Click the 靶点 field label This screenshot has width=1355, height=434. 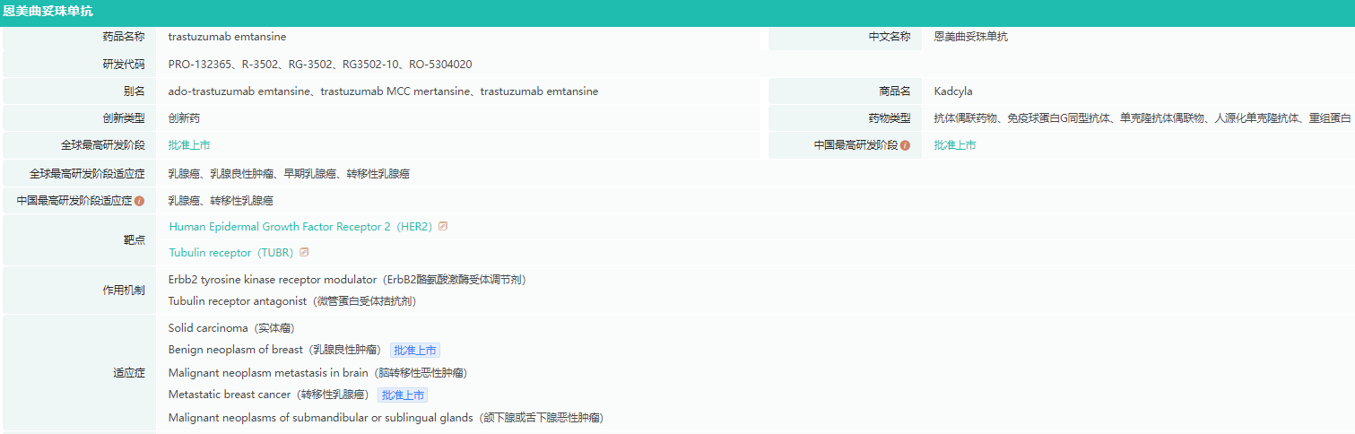click(135, 239)
